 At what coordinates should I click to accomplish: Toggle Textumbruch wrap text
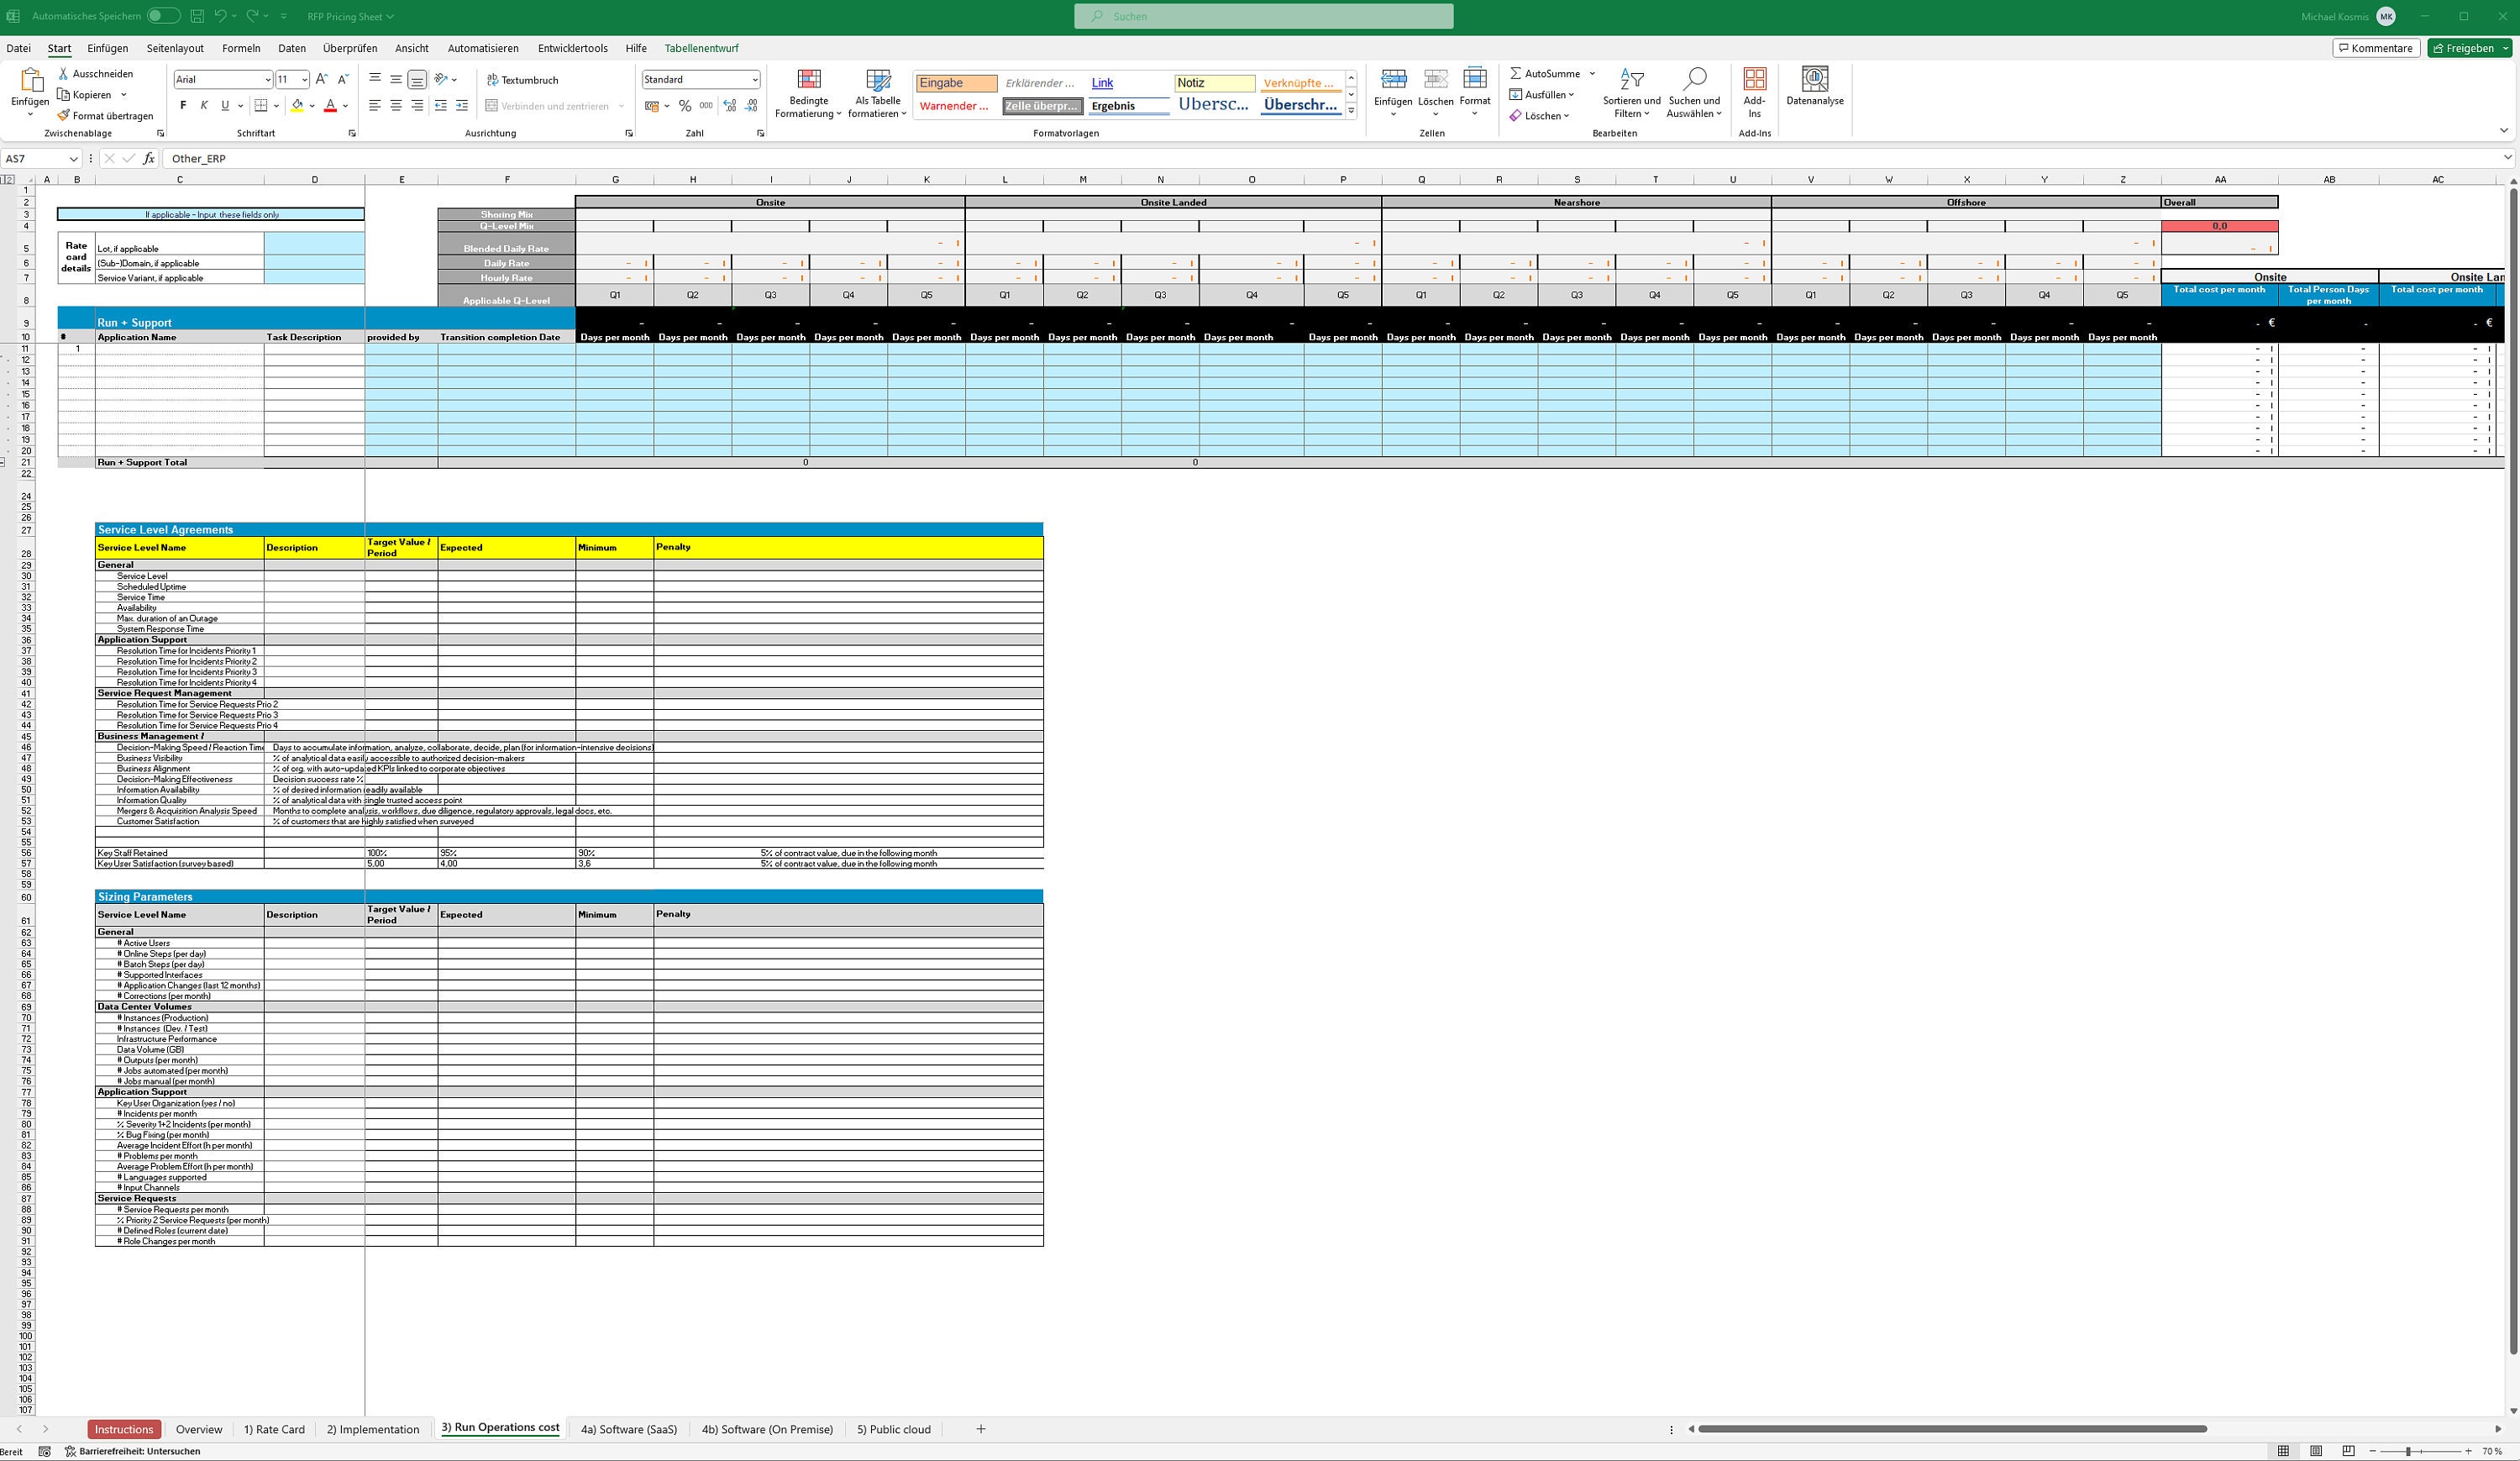(522, 80)
